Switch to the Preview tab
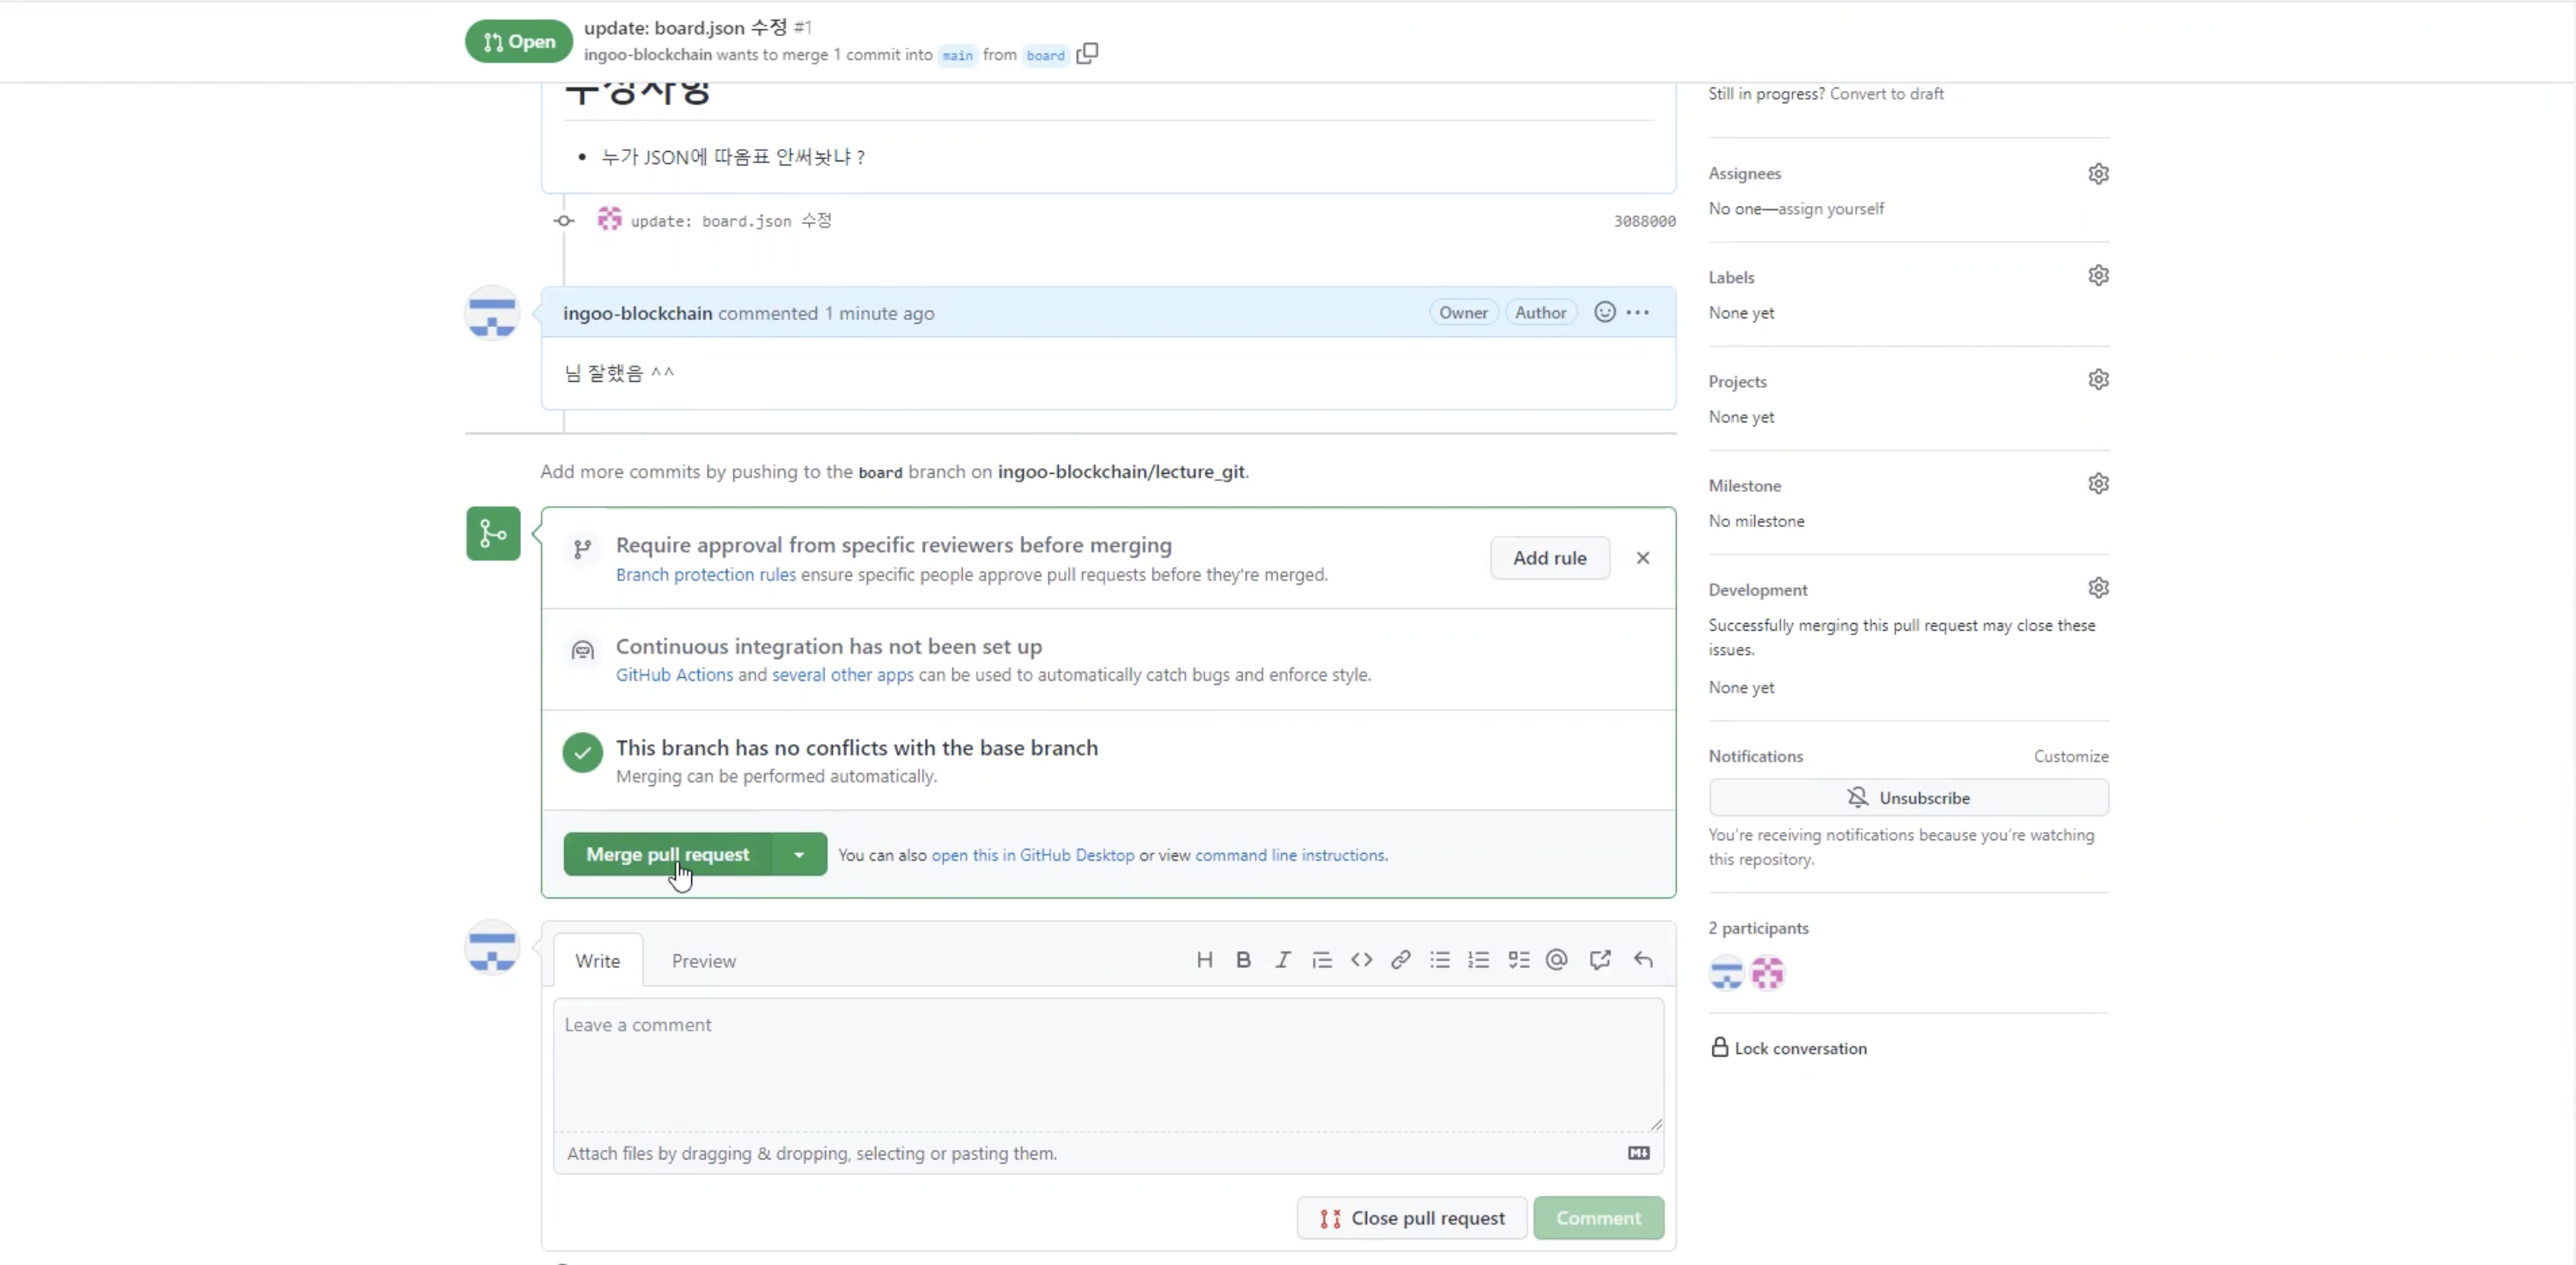The height and width of the screenshot is (1265, 2576). [703, 961]
